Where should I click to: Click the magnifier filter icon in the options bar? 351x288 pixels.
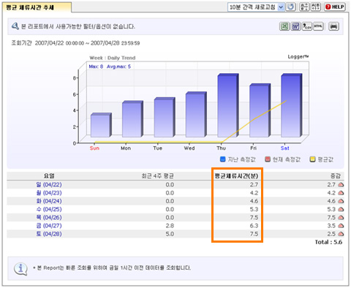(x=15, y=26)
